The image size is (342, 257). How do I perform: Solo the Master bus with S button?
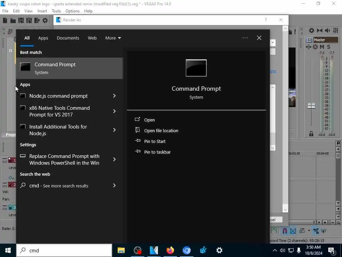click(x=329, y=47)
